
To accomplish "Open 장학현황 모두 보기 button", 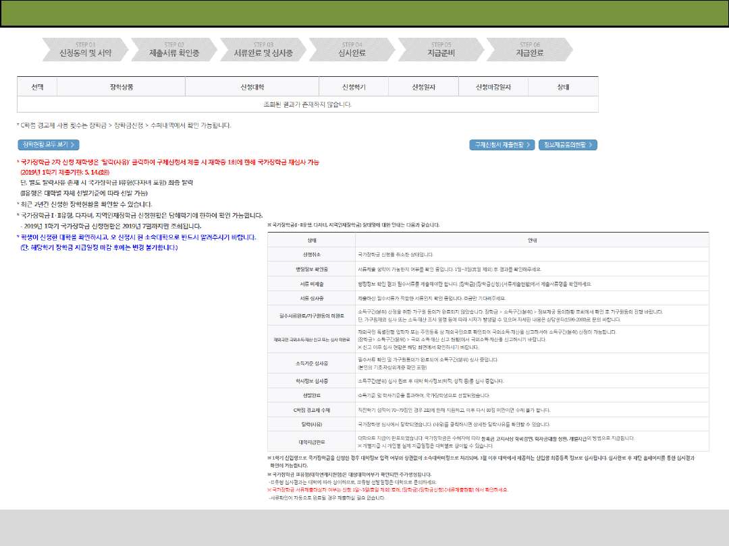I will click(49, 145).
